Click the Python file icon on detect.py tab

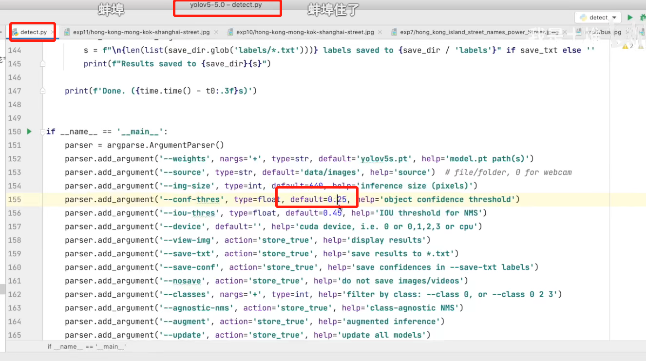pyautogui.click(x=15, y=32)
